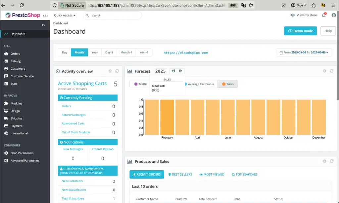Refresh the Products and Sales panel
339x203 pixels.
331,161
